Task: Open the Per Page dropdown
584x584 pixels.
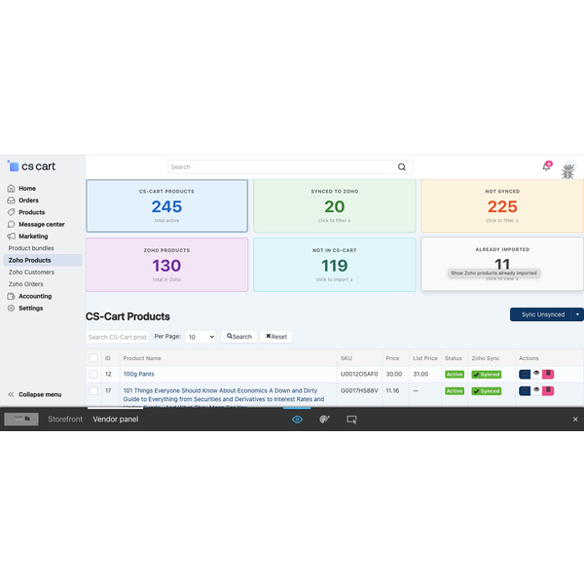Action: pos(200,337)
